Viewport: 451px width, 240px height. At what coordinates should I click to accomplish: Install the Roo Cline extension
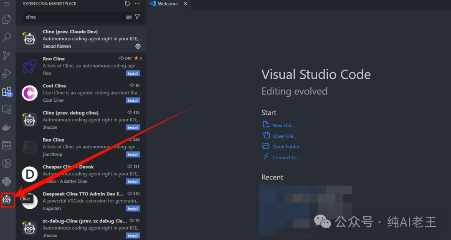click(133, 73)
